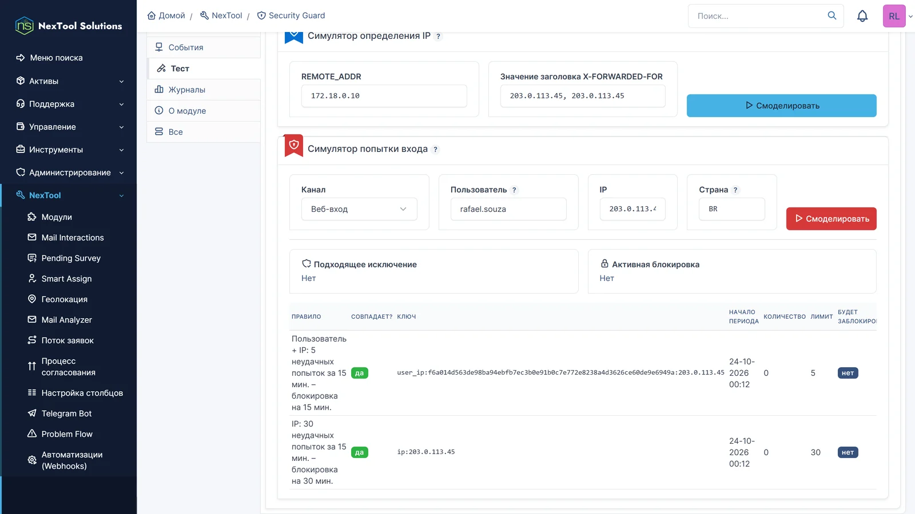Click the NexTool Solutions logo
The height and width of the screenshot is (514, 915).
69,26
